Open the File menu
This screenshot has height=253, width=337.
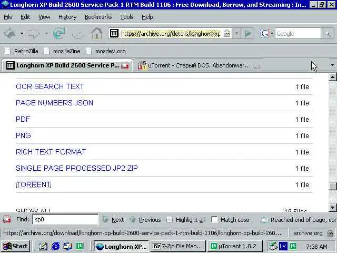8,17
